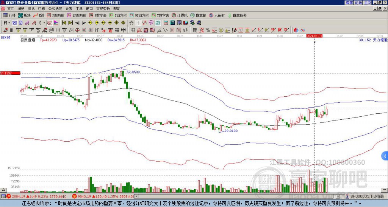Image resolution: width=388 pixels, height=207 pixels.
Task: Click the 2024-01-03 date marker
Action: [x=314, y=36]
